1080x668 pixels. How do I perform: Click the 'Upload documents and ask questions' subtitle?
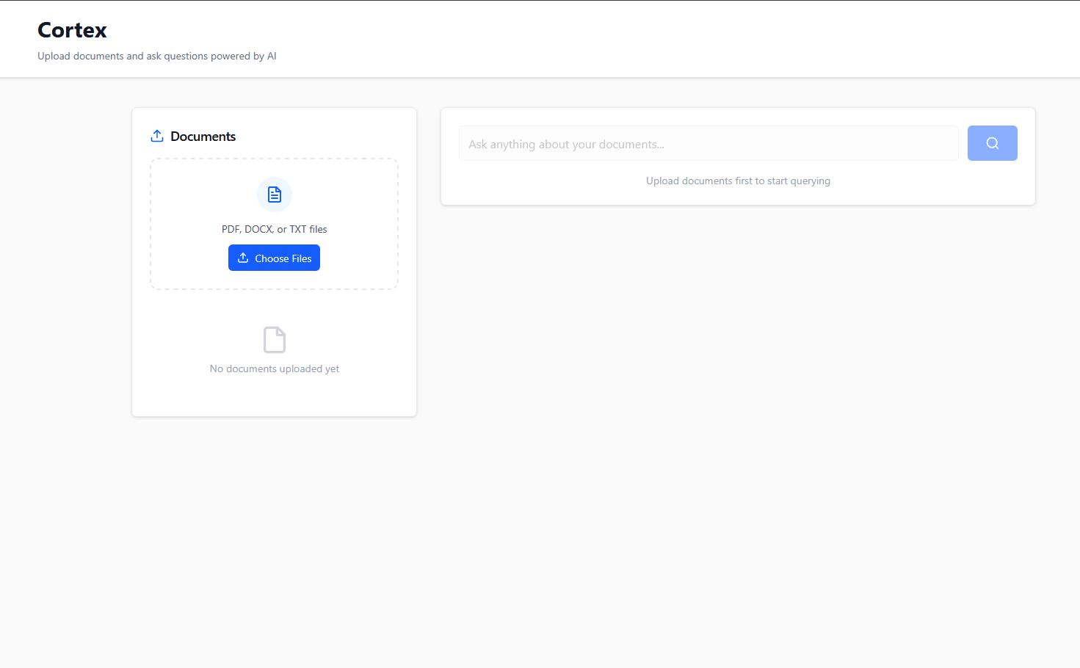click(156, 56)
